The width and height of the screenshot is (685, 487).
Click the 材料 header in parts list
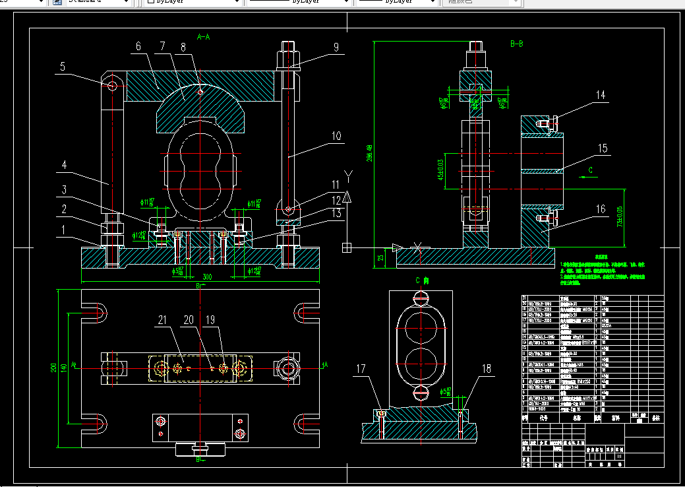tap(616, 418)
